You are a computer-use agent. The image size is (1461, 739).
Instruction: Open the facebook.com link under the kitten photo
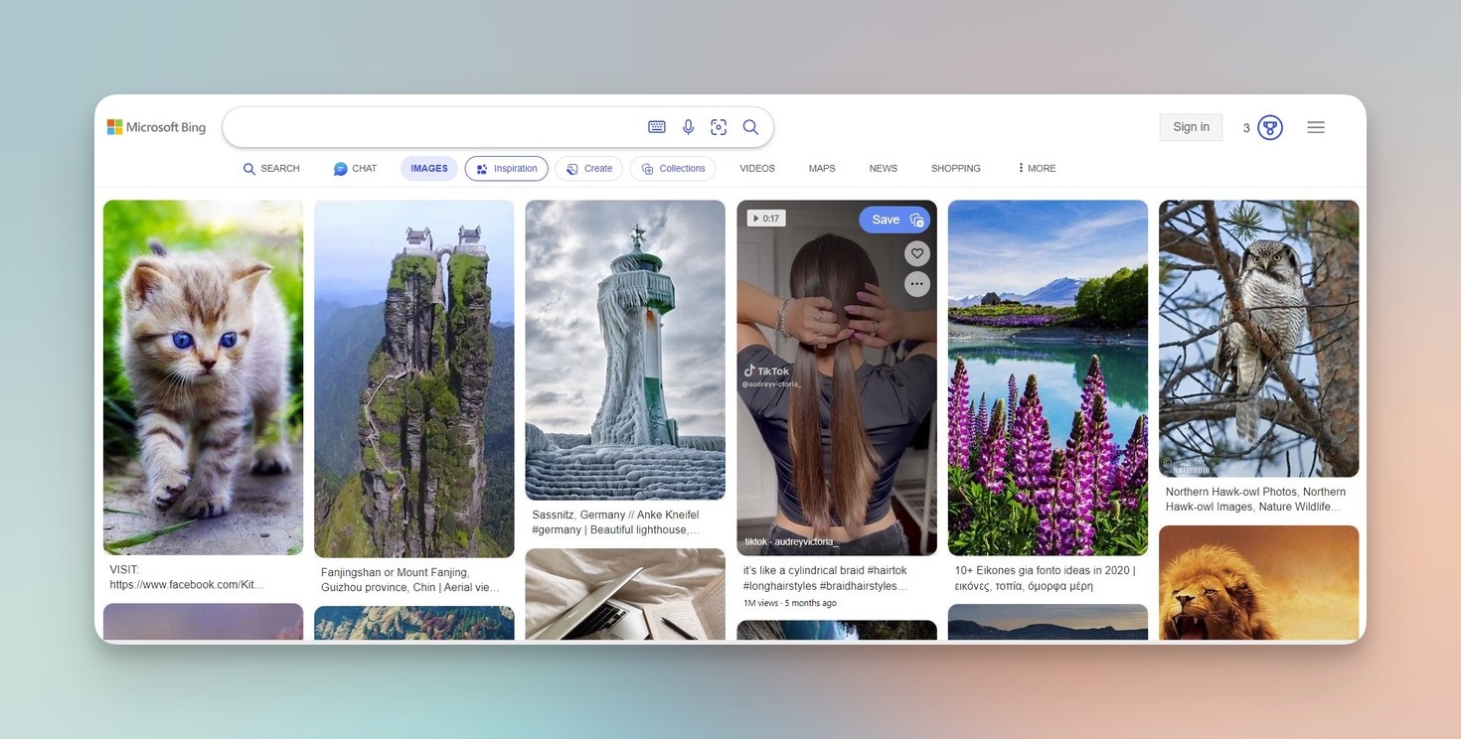coord(187,584)
